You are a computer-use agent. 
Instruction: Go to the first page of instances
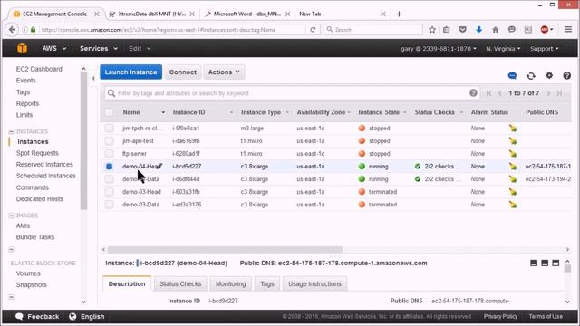(x=489, y=93)
